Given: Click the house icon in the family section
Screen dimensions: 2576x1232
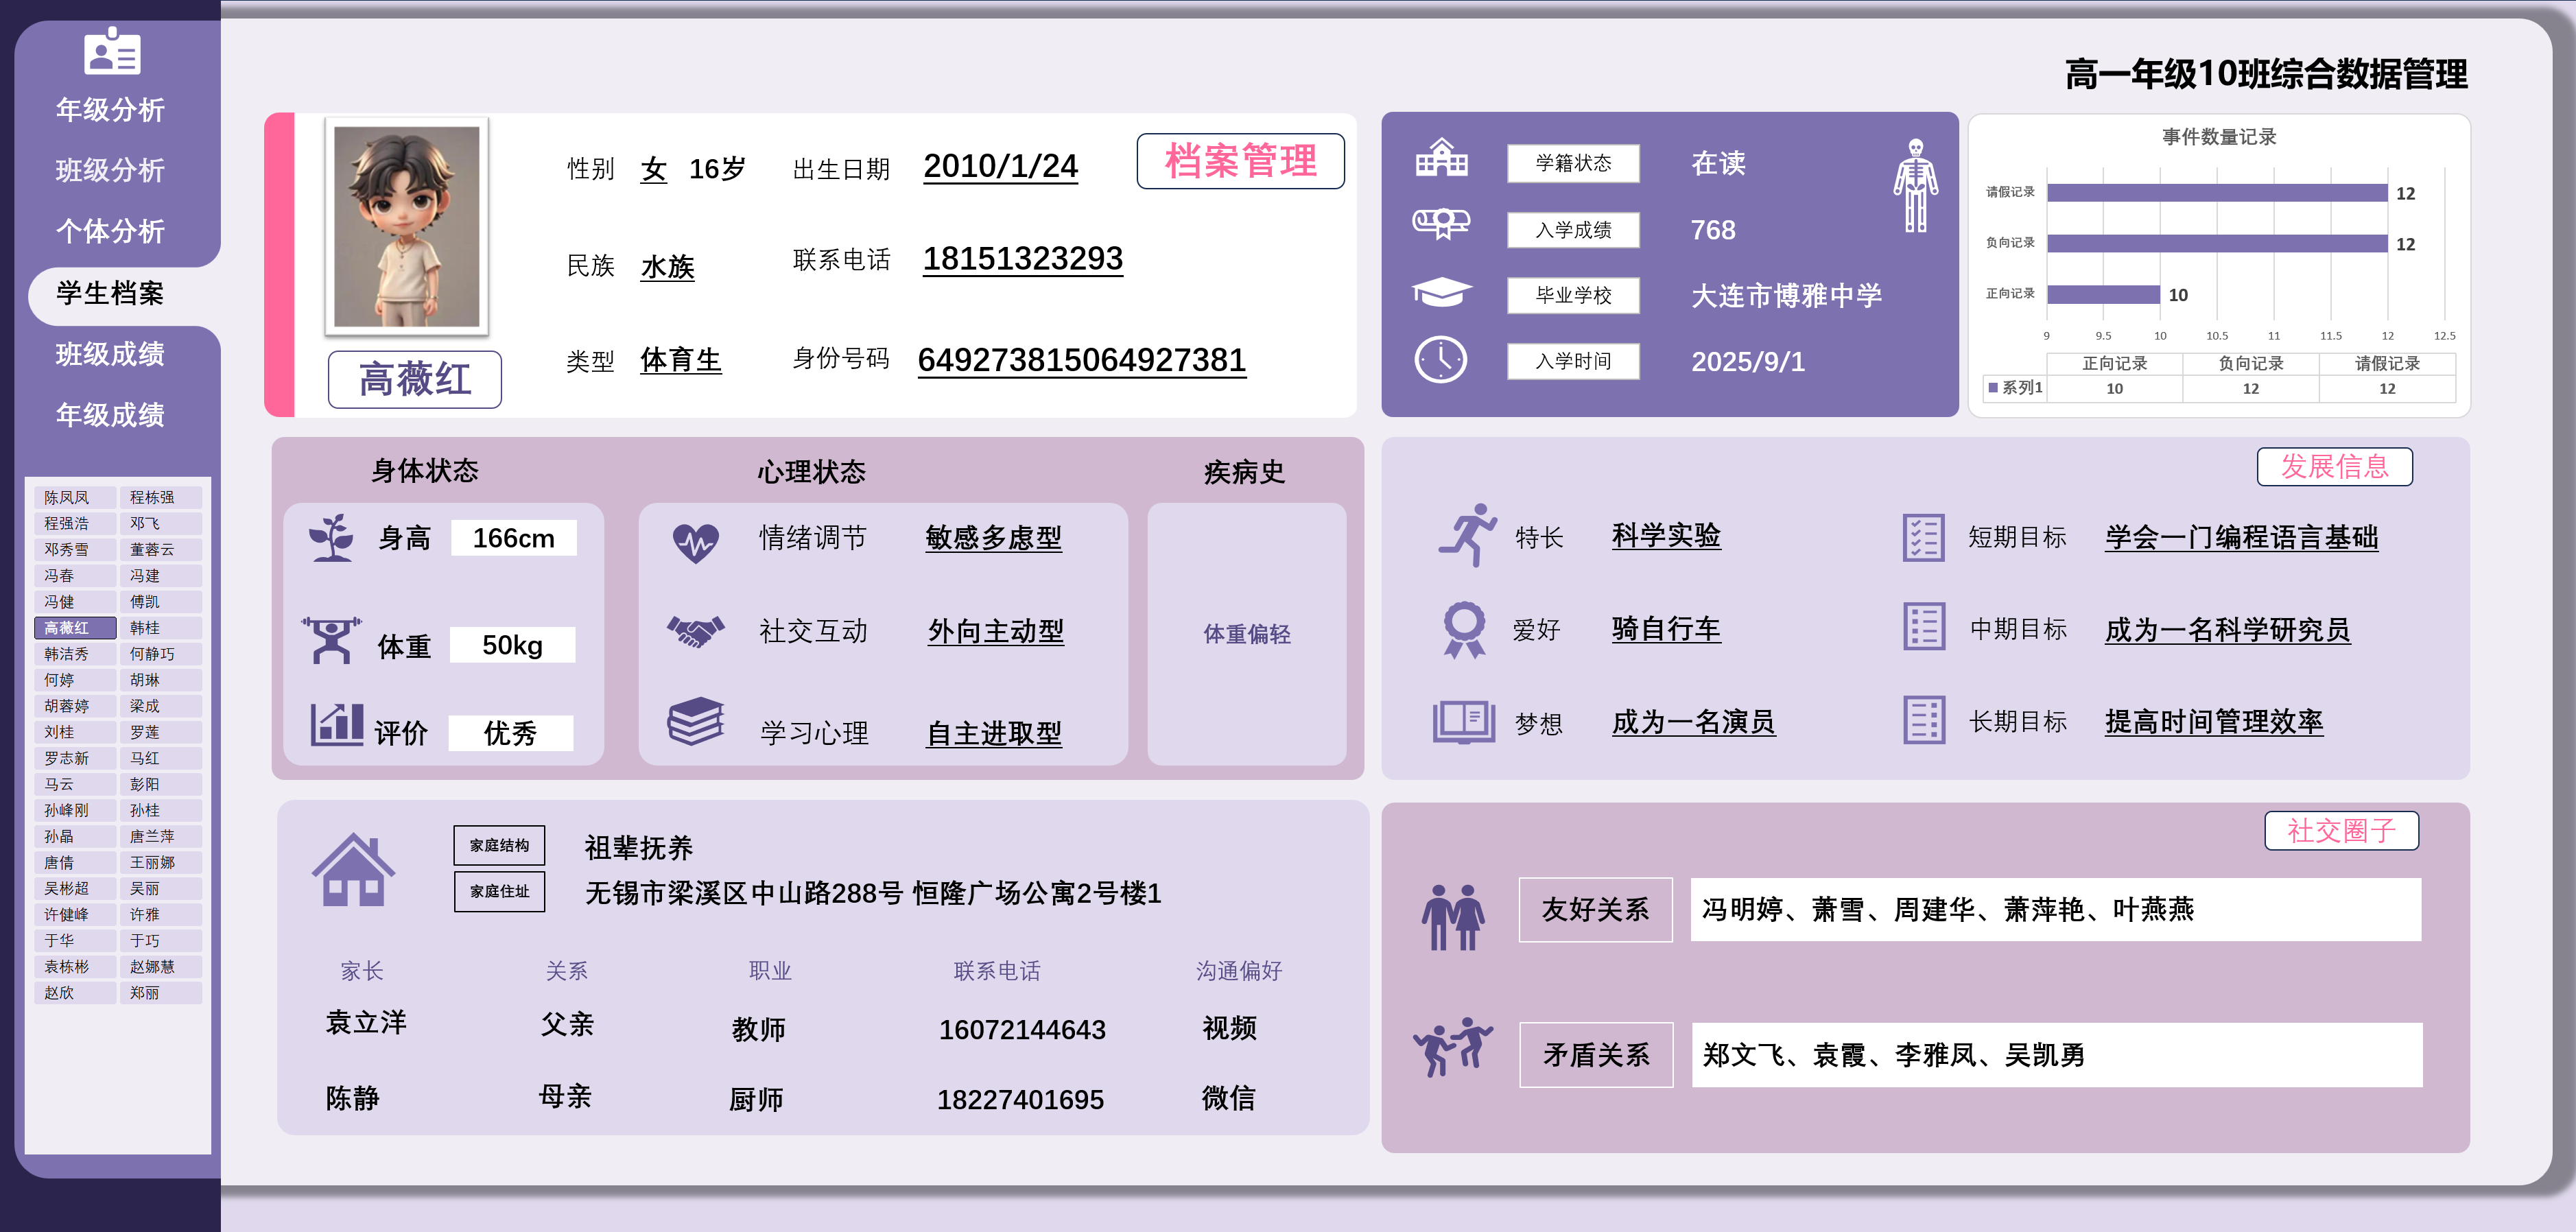Looking at the screenshot, I should pyautogui.click(x=355, y=872).
